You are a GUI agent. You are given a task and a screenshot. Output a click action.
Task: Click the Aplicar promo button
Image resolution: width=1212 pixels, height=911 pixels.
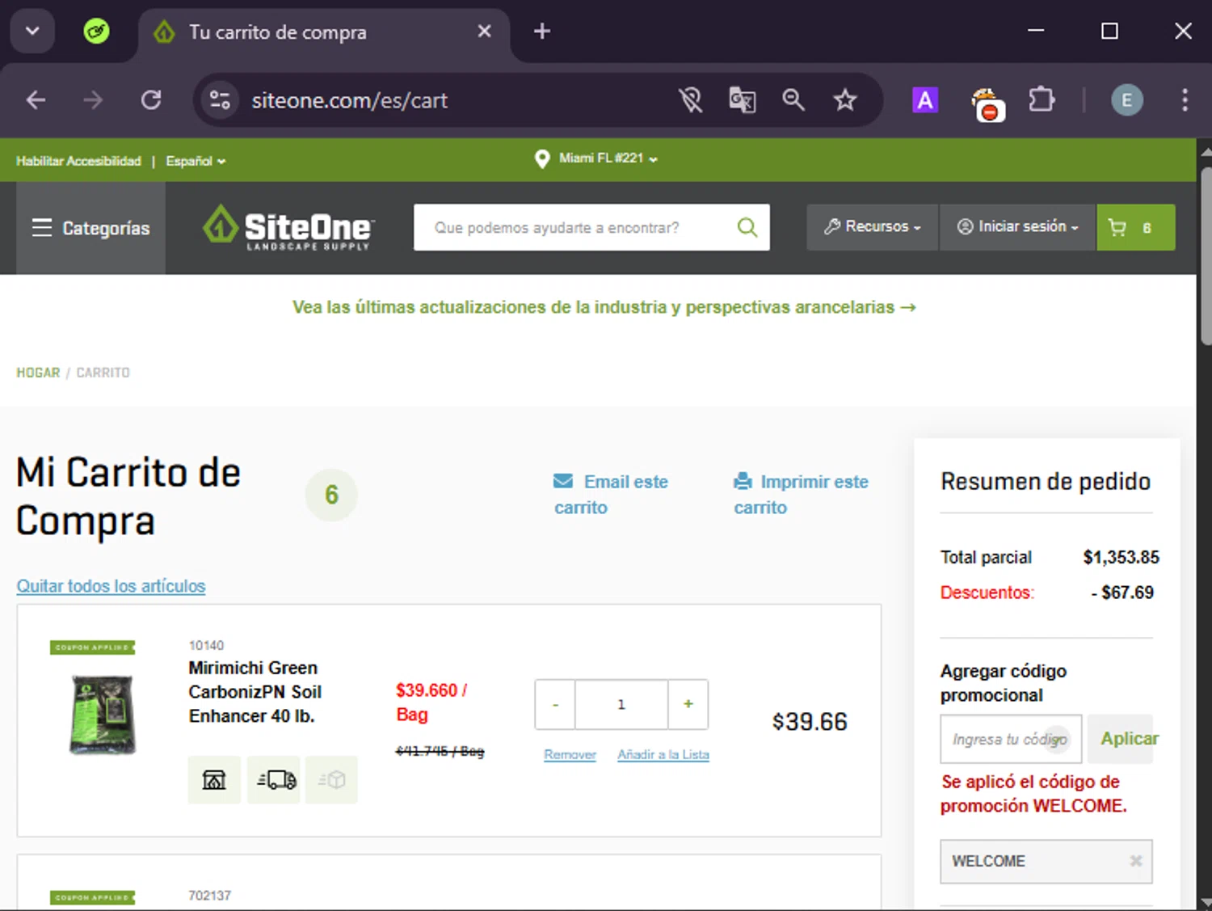[1122, 739]
